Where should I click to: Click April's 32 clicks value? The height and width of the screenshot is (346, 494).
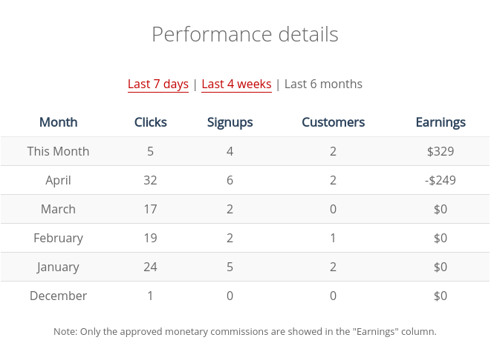(150, 180)
